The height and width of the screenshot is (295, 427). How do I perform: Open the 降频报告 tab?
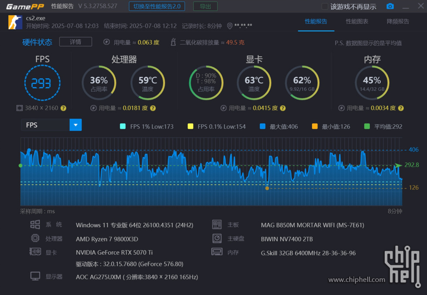(398, 21)
